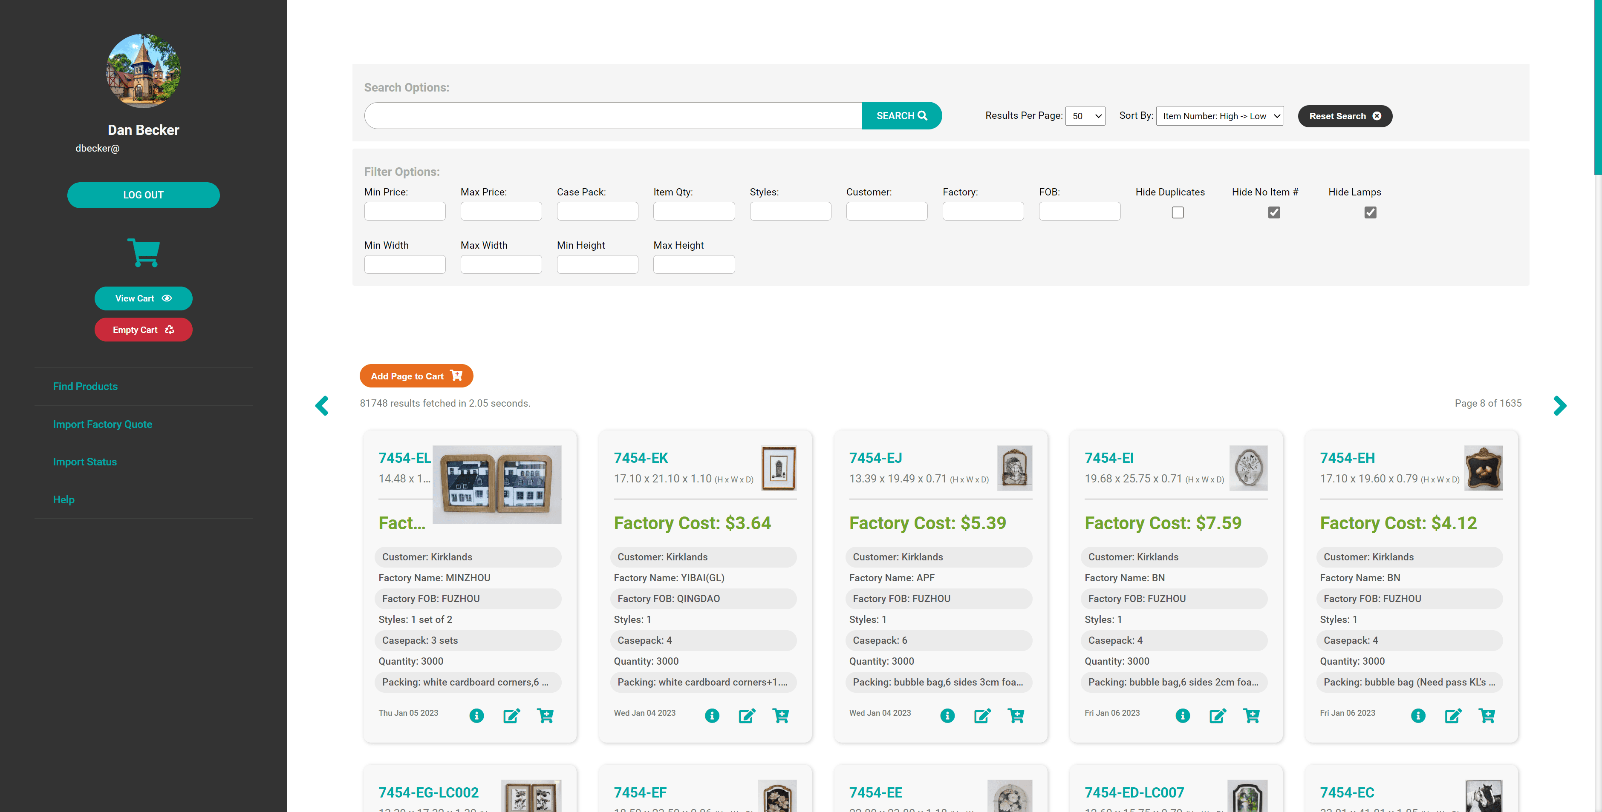Open the Import Factory Quote page
1602x812 pixels.
[x=103, y=425]
